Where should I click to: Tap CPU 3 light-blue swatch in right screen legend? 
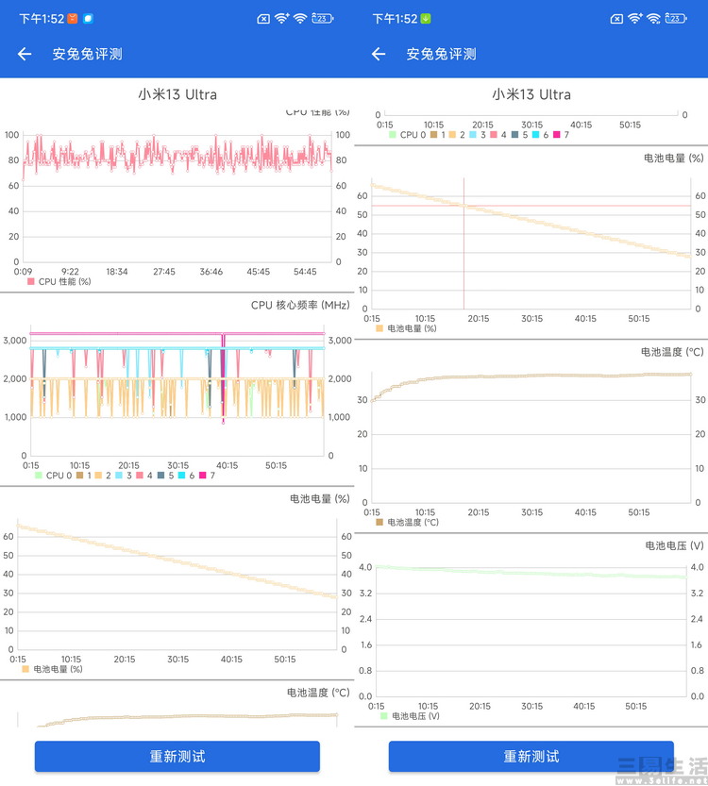tap(473, 135)
